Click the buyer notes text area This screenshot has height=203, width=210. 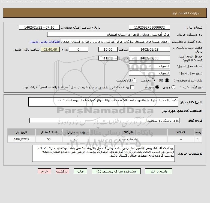(x=103, y=153)
